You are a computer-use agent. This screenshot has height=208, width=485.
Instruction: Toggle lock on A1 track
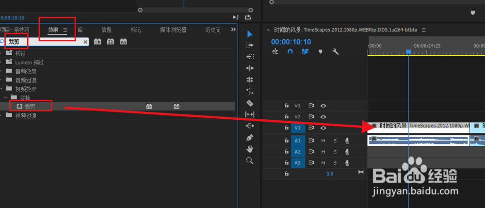tap(287, 141)
